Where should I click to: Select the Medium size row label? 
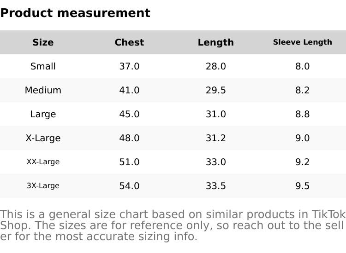tap(43, 90)
